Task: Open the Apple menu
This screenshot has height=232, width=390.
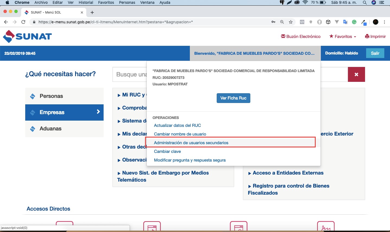Action: coord(7,2)
